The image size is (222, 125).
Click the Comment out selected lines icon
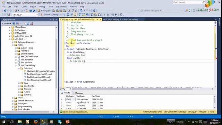[104, 15]
